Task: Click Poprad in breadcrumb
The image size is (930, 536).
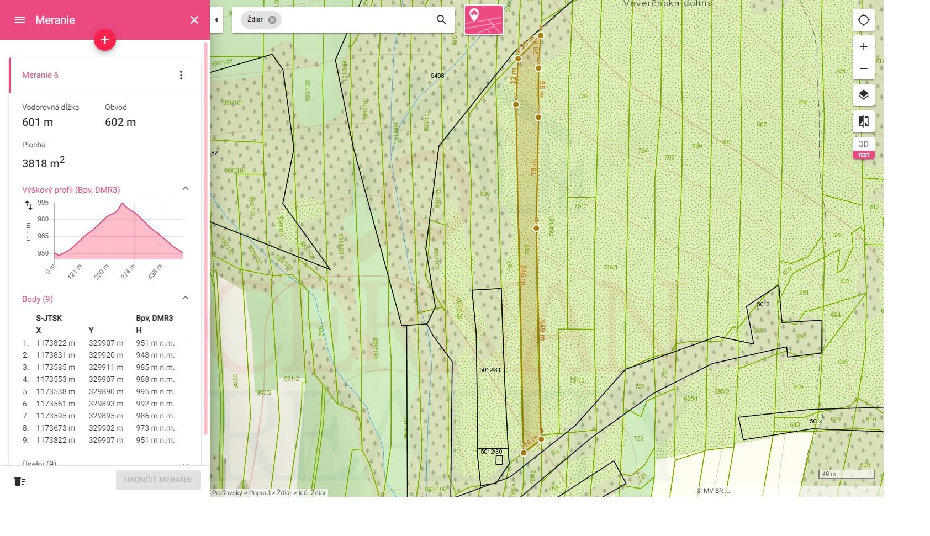Action: (x=260, y=493)
